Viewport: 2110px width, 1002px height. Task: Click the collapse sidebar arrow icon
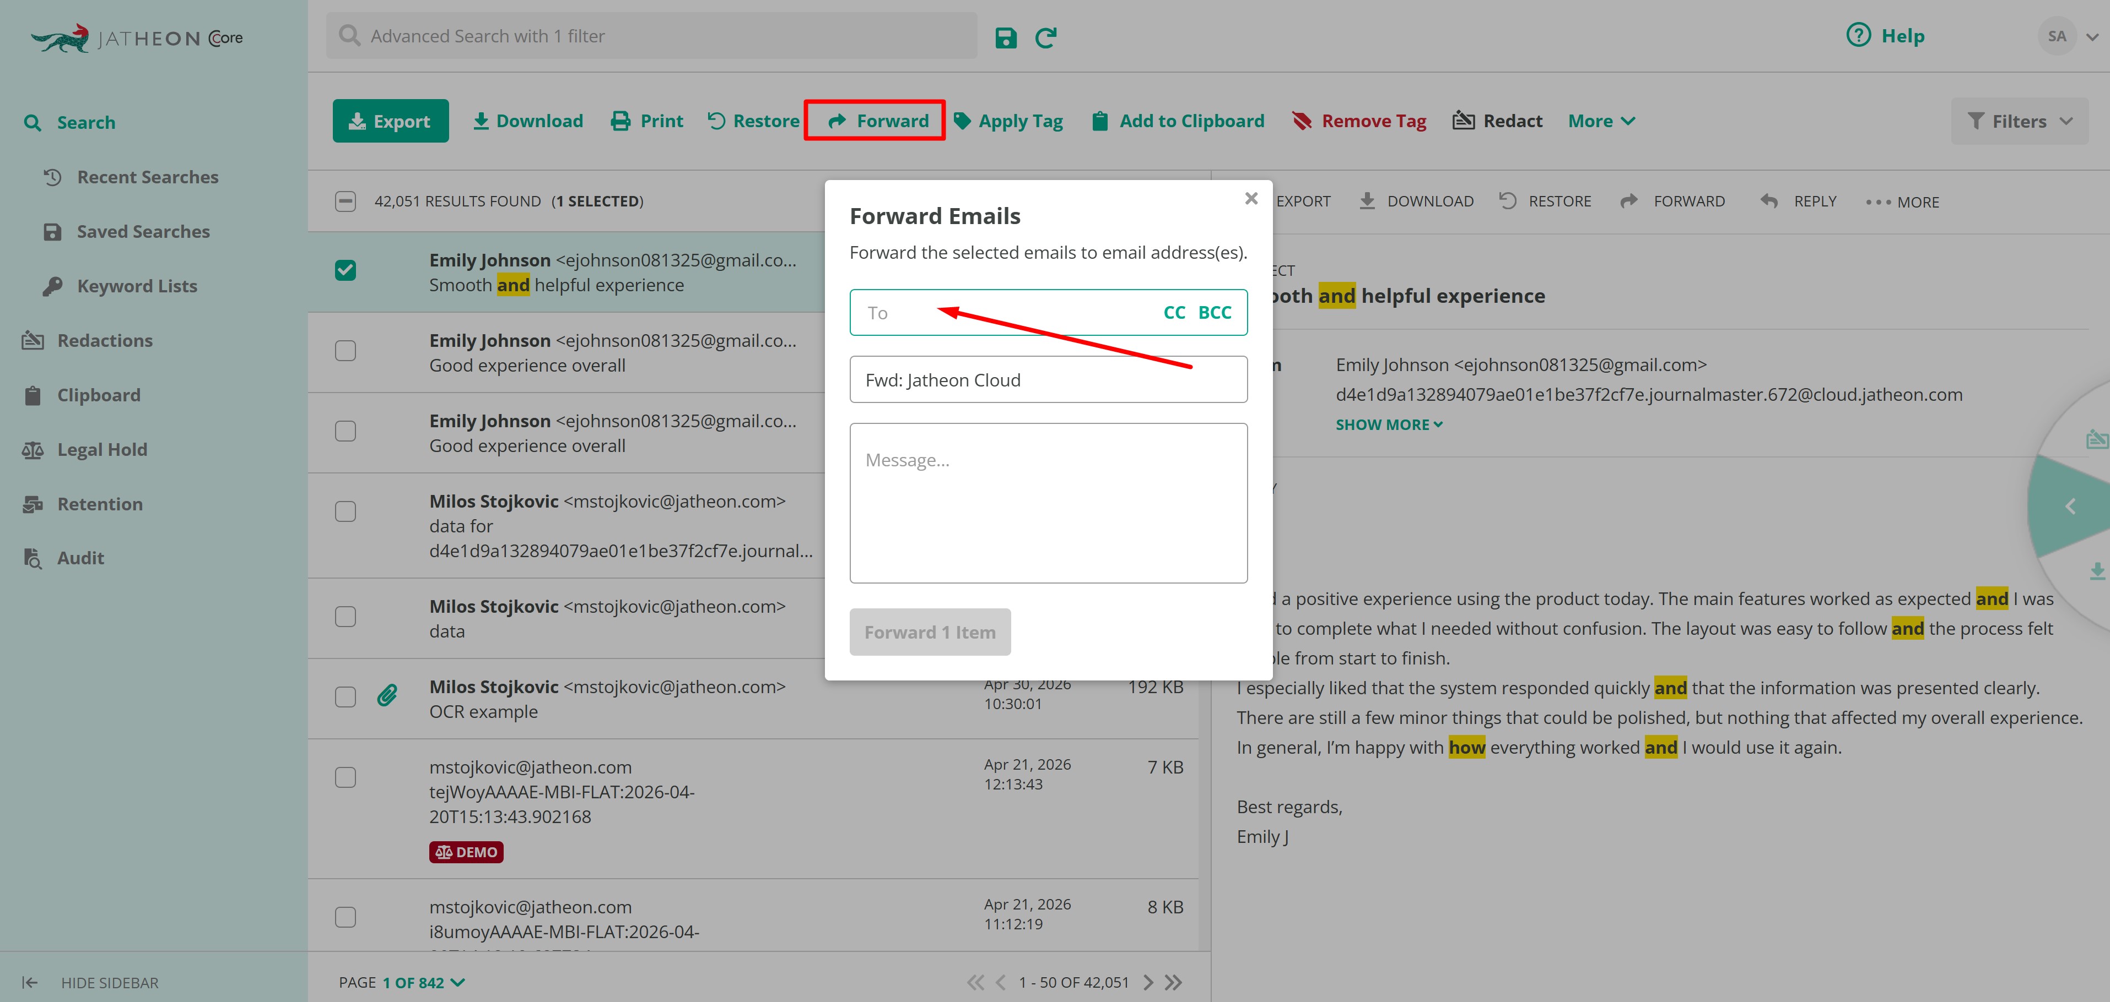[30, 982]
